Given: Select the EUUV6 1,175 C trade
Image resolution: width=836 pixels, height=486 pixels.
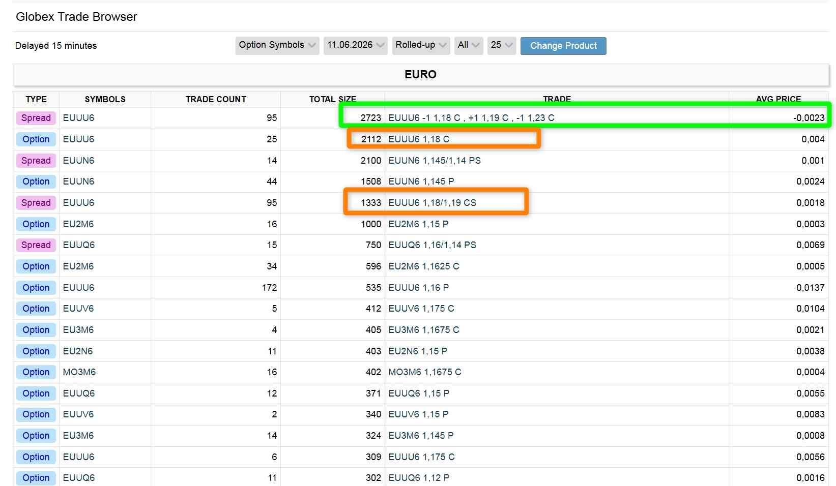Looking at the screenshot, I should [421, 309].
